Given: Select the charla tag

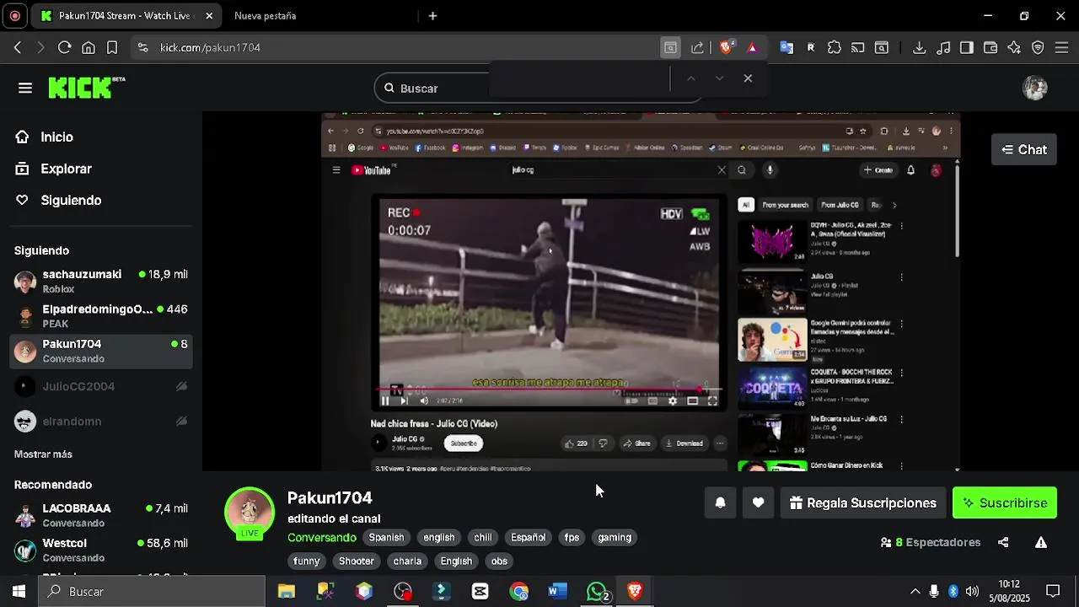Looking at the screenshot, I should (x=407, y=561).
